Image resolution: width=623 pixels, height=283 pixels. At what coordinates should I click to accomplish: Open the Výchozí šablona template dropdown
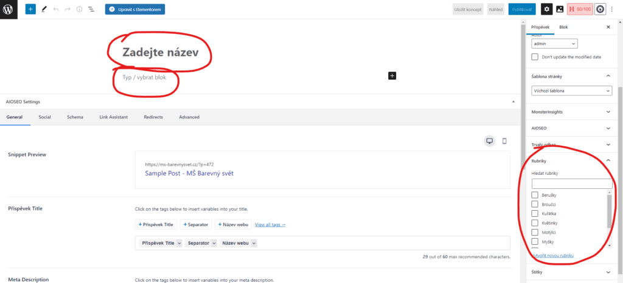point(571,90)
